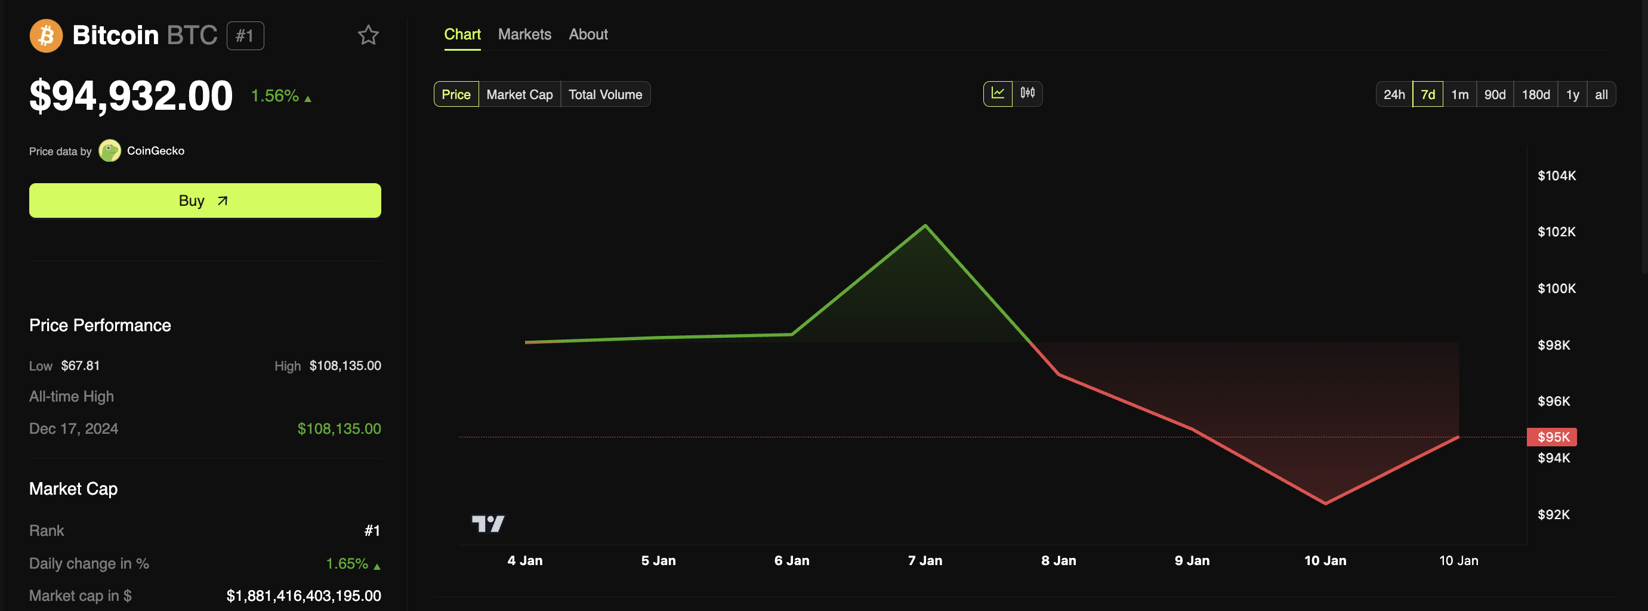The height and width of the screenshot is (611, 1648).
Task: Set chart range to 180d
Action: pyautogui.click(x=1535, y=95)
